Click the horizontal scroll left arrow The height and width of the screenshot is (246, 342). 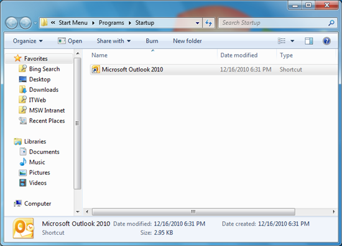tap(87, 212)
